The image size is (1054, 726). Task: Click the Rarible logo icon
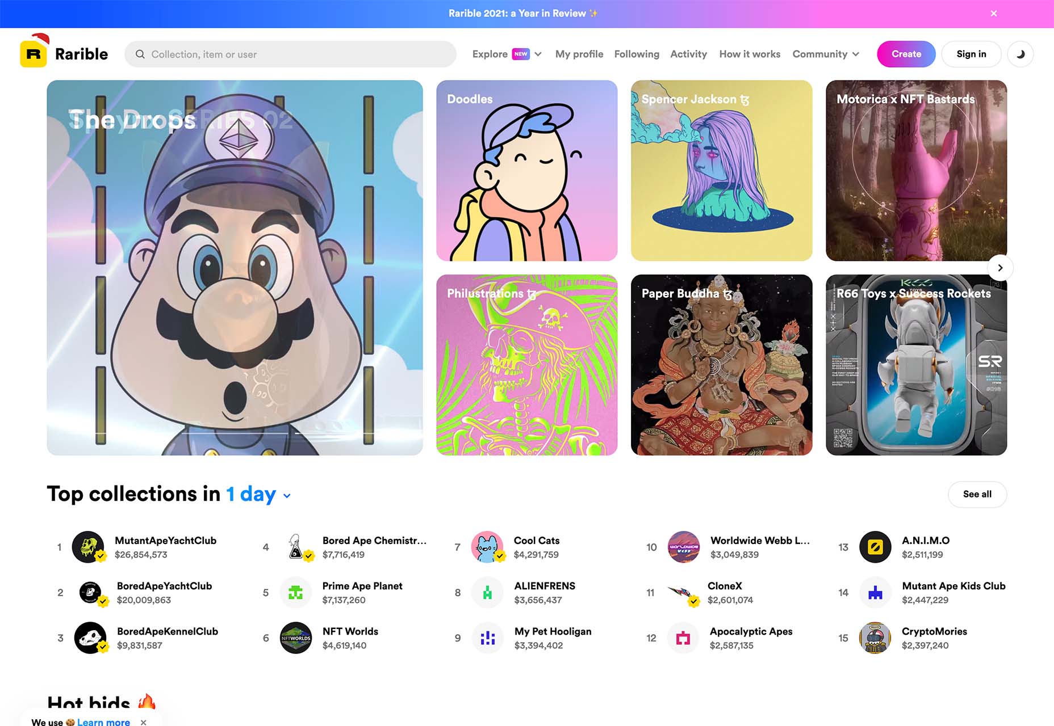[34, 53]
